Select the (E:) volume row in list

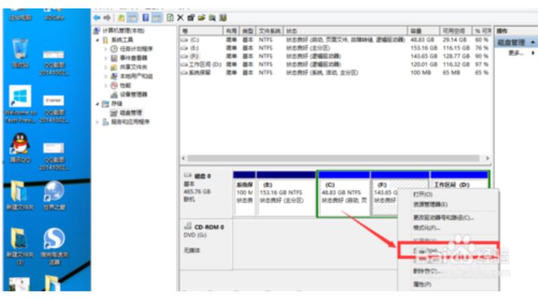click(195, 48)
